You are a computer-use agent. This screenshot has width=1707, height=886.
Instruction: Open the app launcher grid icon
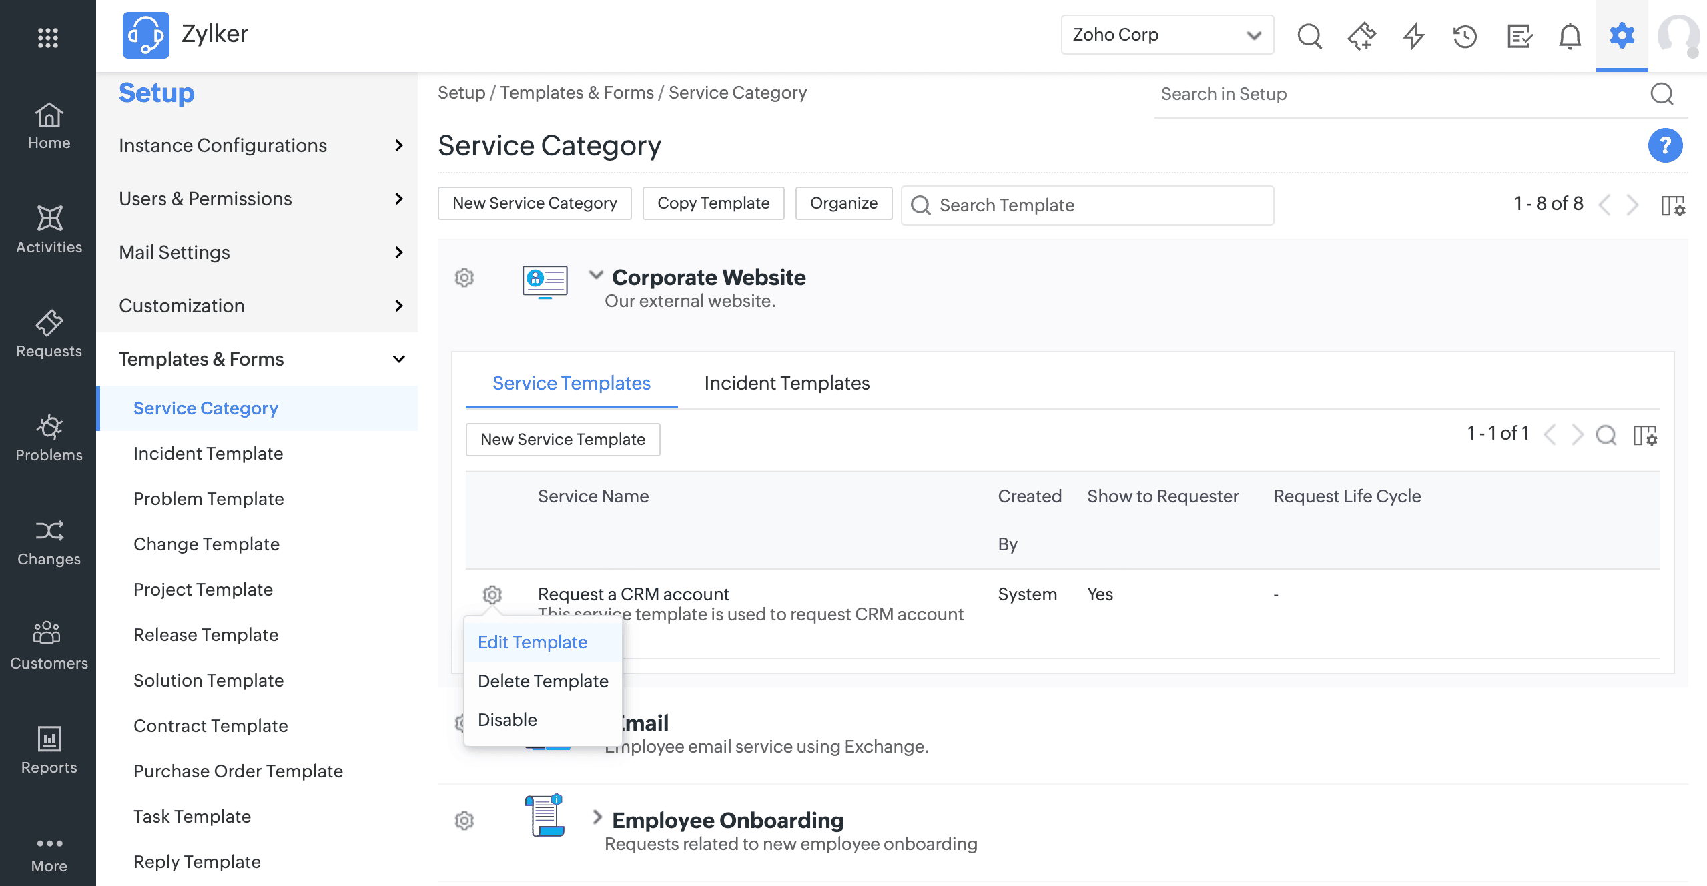pyautogui.click(x=48, y=37)
